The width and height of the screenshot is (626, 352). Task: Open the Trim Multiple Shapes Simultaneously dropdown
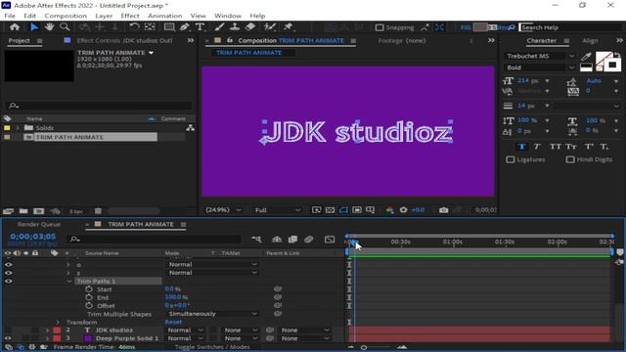pyautogui.click(x=212, y=314)
